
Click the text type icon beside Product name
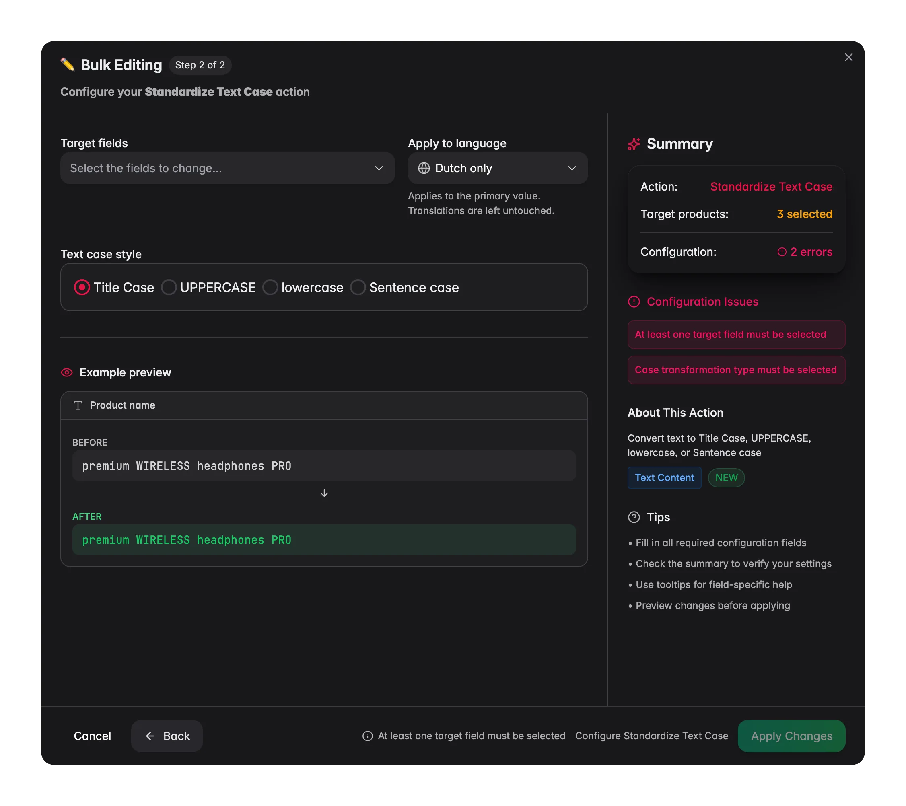78,405
